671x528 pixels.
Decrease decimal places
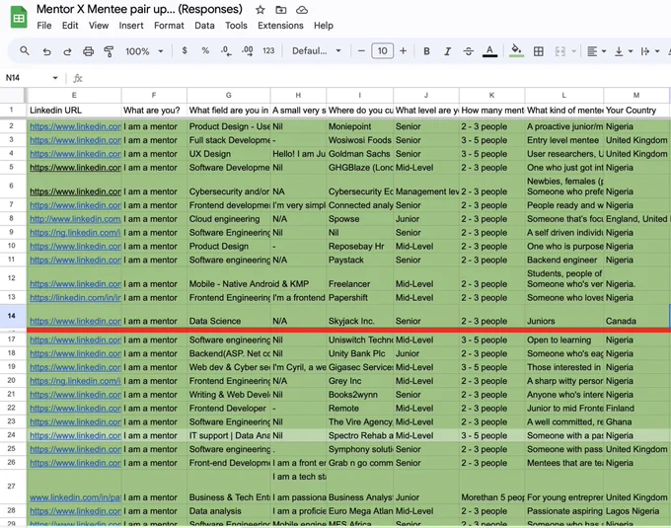coord(226,51)
